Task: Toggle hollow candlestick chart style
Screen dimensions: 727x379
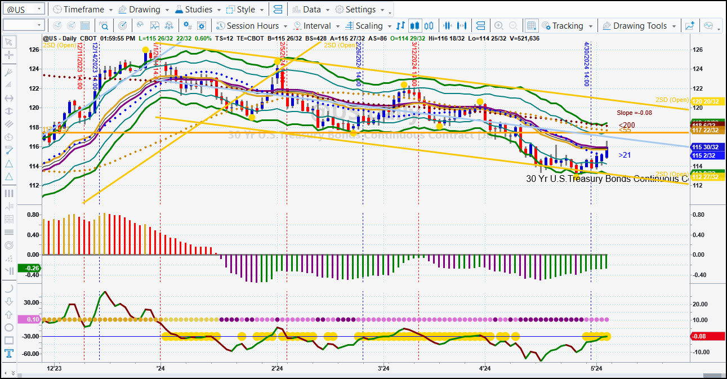Action: 429,26
